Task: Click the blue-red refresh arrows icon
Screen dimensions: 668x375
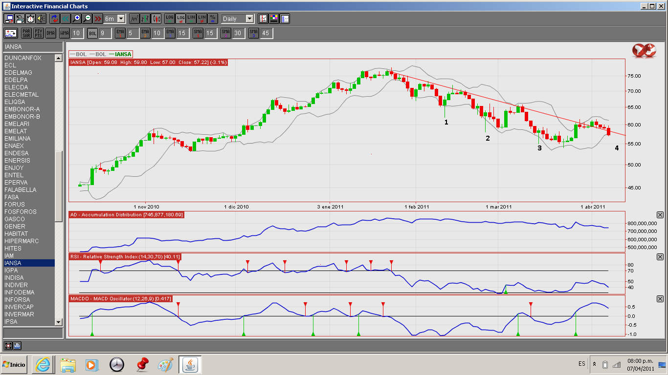Action: [54, 19]
